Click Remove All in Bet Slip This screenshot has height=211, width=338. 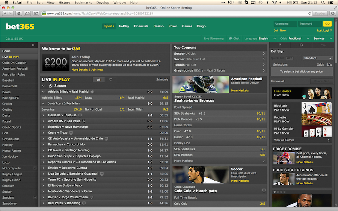278,81
